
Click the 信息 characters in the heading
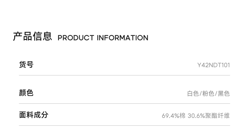tap(42, 36)
